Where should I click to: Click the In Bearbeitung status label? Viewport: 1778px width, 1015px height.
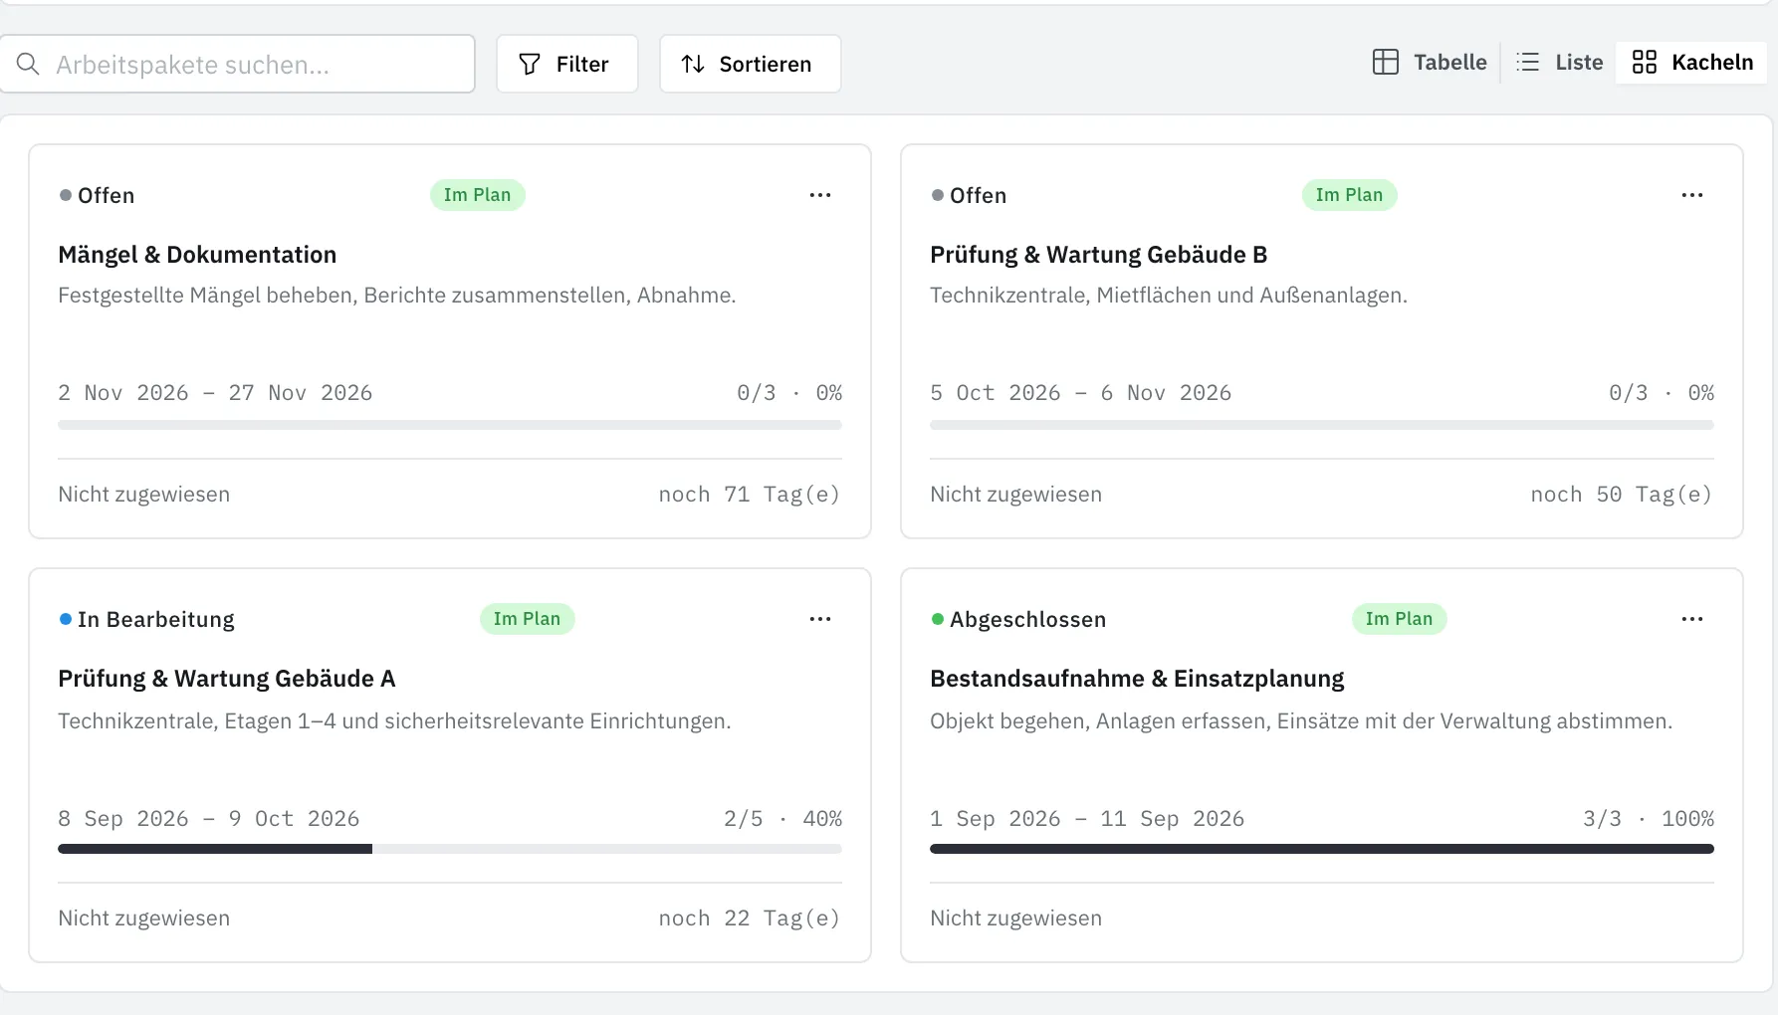click(x=146, y=619)
